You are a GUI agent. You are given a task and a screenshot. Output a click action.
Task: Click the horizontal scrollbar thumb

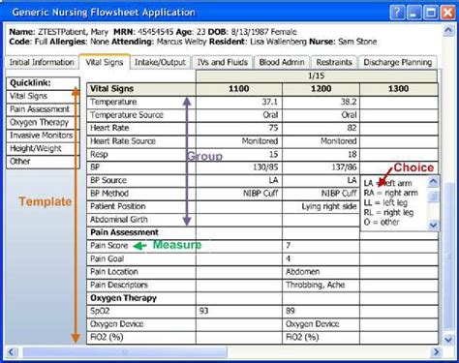tap(125, 352)
